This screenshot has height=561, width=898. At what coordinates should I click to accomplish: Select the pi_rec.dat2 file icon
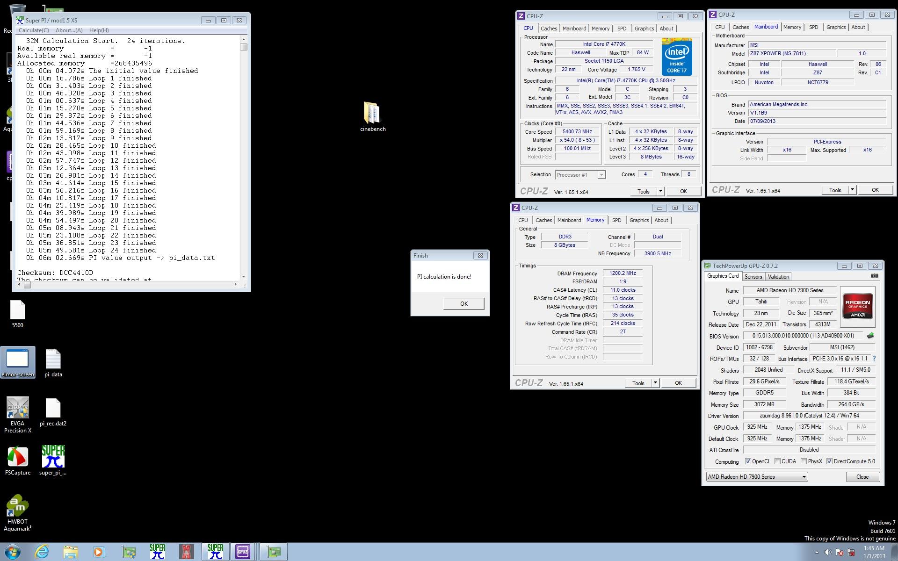(53, 412)
